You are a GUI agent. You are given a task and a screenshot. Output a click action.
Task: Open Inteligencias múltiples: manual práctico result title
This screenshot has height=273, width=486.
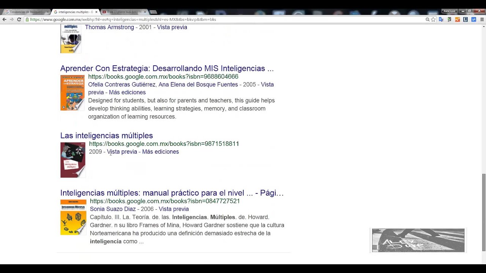pyautogui.click(x=172, y=193)
